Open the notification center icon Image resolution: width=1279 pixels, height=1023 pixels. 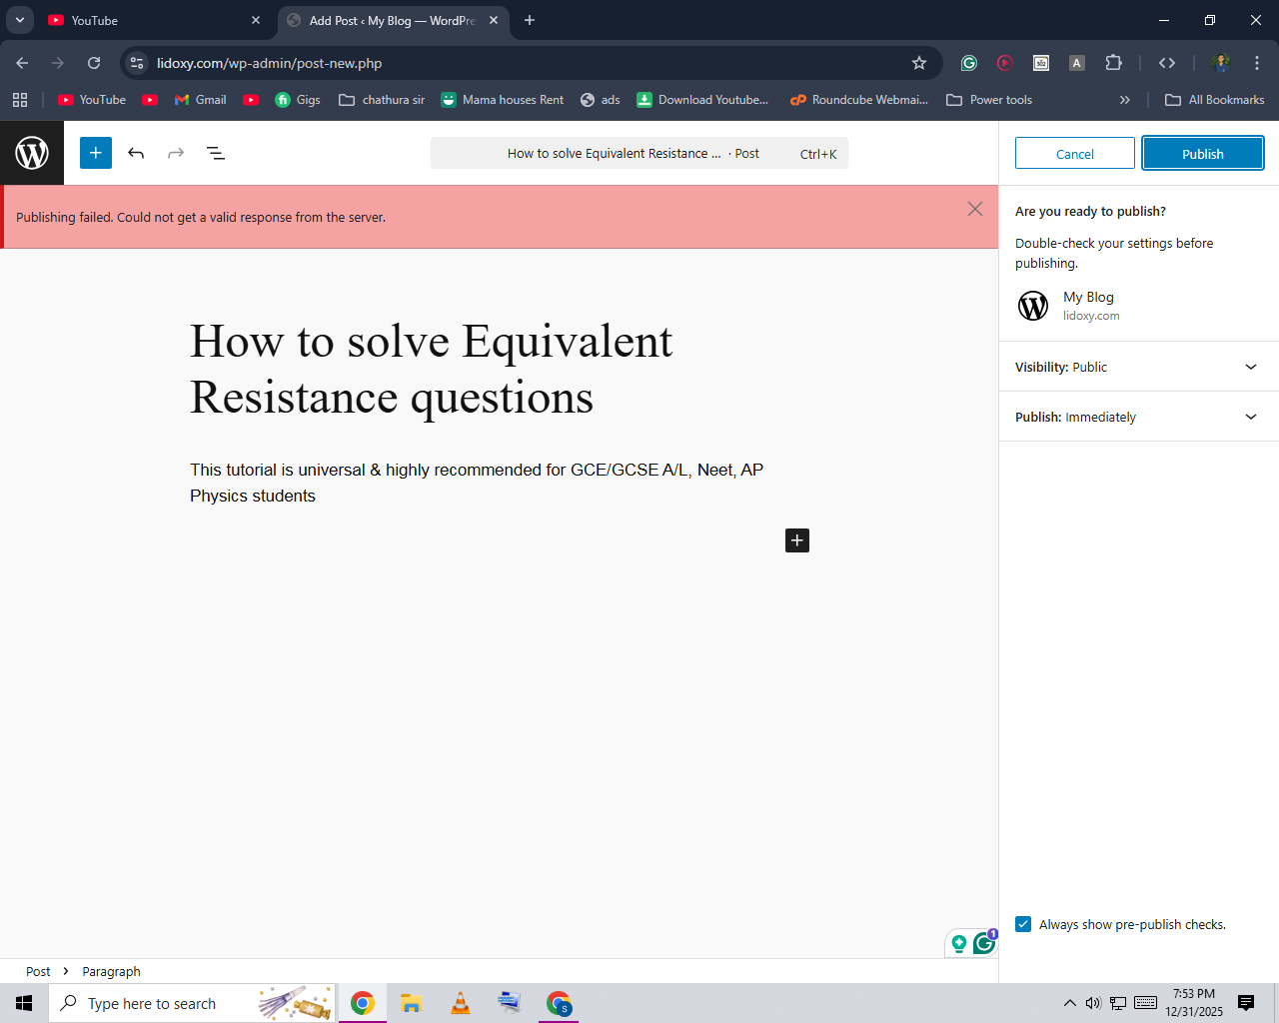(x=1246, y=1003)
